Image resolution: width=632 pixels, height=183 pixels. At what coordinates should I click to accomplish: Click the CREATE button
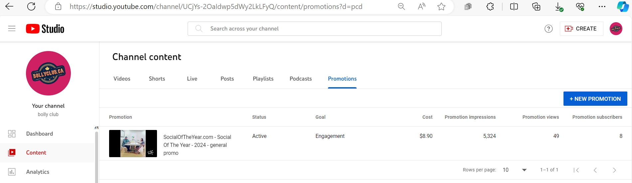[x=581, y=29]
